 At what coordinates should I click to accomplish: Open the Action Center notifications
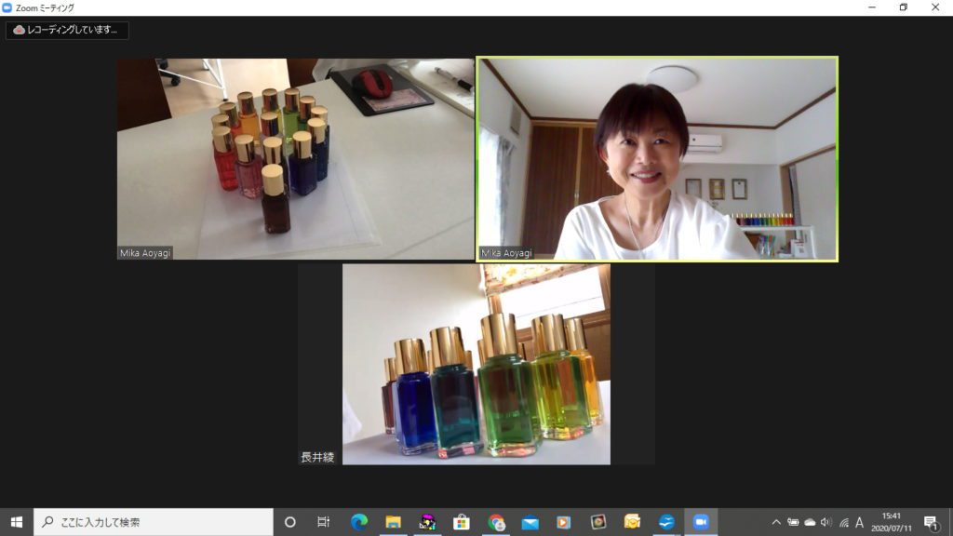931,522
